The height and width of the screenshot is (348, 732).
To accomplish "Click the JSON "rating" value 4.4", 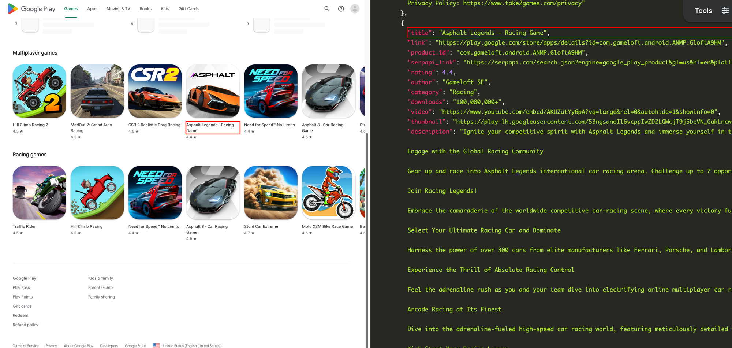I will 447,73.
